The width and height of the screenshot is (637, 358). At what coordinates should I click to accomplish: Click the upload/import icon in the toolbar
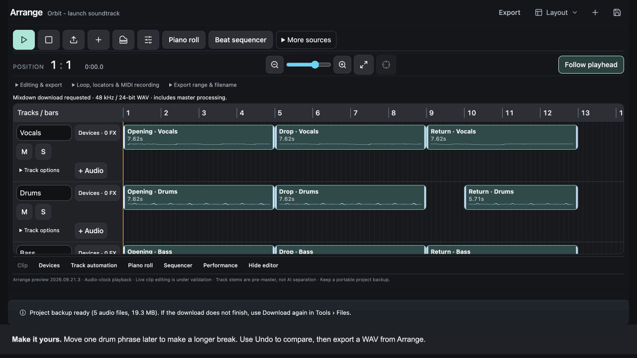[74, 40]
